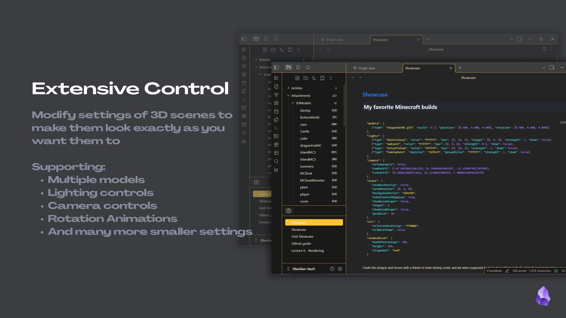Image resolution: width=566 pixels, height=318 pixels.
Task: Click the kanban board icon in the front ribbon
Action: (x=276, y=145)
